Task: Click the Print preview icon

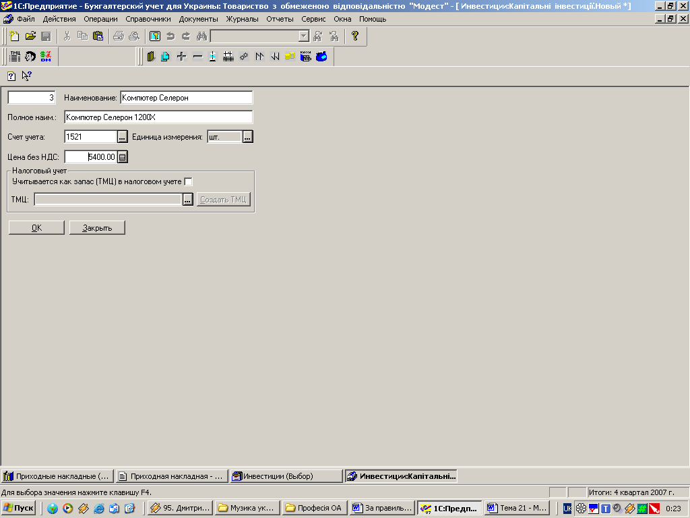Action: pyautogui.click(x=134, y=36)
